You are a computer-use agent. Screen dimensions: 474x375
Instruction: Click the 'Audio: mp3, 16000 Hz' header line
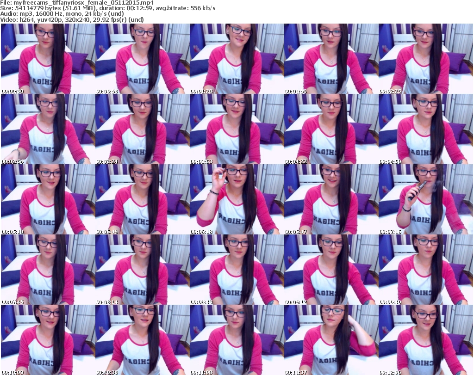click(62, 14)
